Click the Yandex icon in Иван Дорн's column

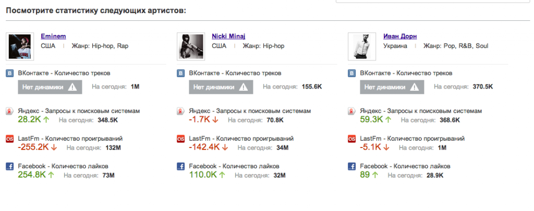[x=352, y=111]
